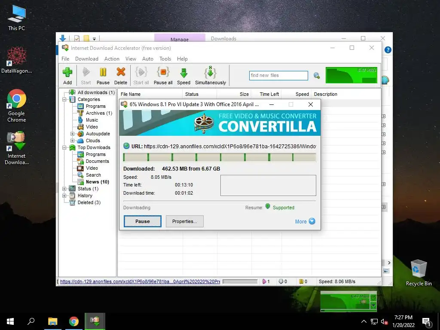Image resolution: width=440 pixels, height=330 pixels.
Task: Click the Convertilla advertisement banner
Action: [x=220, y=123]
